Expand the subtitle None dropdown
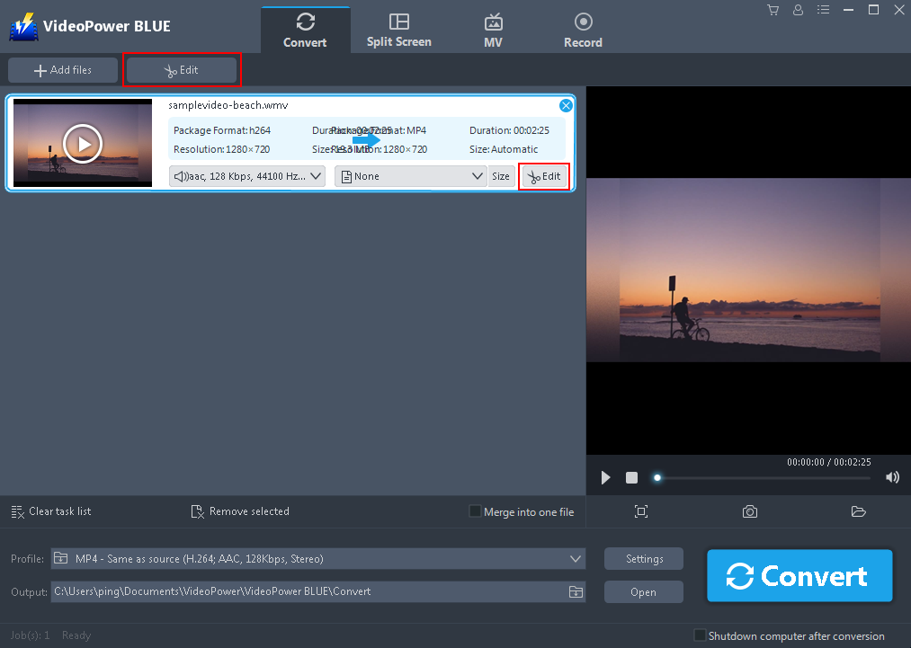The image size is (911, 648). pos(410,176)
